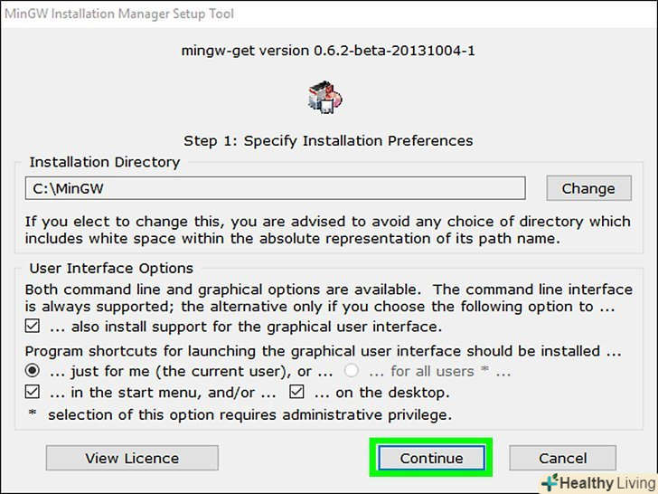Click the User Interface Options group label
Image resolution: width=658 pixels, height=494 pixels.
tap(111, 268)
